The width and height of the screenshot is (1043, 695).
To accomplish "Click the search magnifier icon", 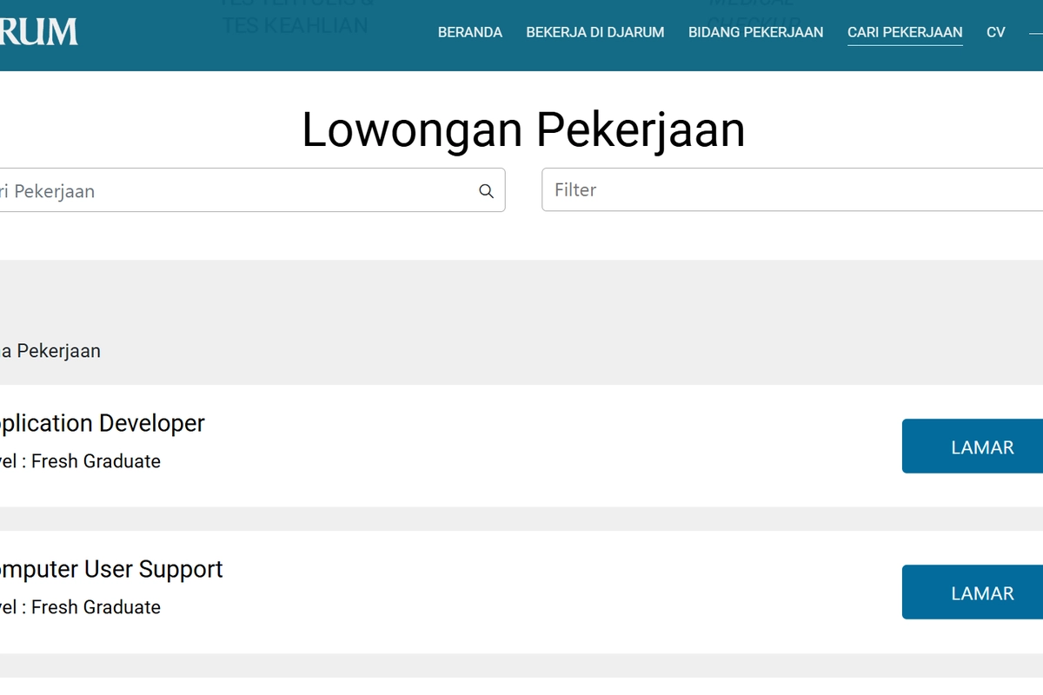I will coord(485,189).
